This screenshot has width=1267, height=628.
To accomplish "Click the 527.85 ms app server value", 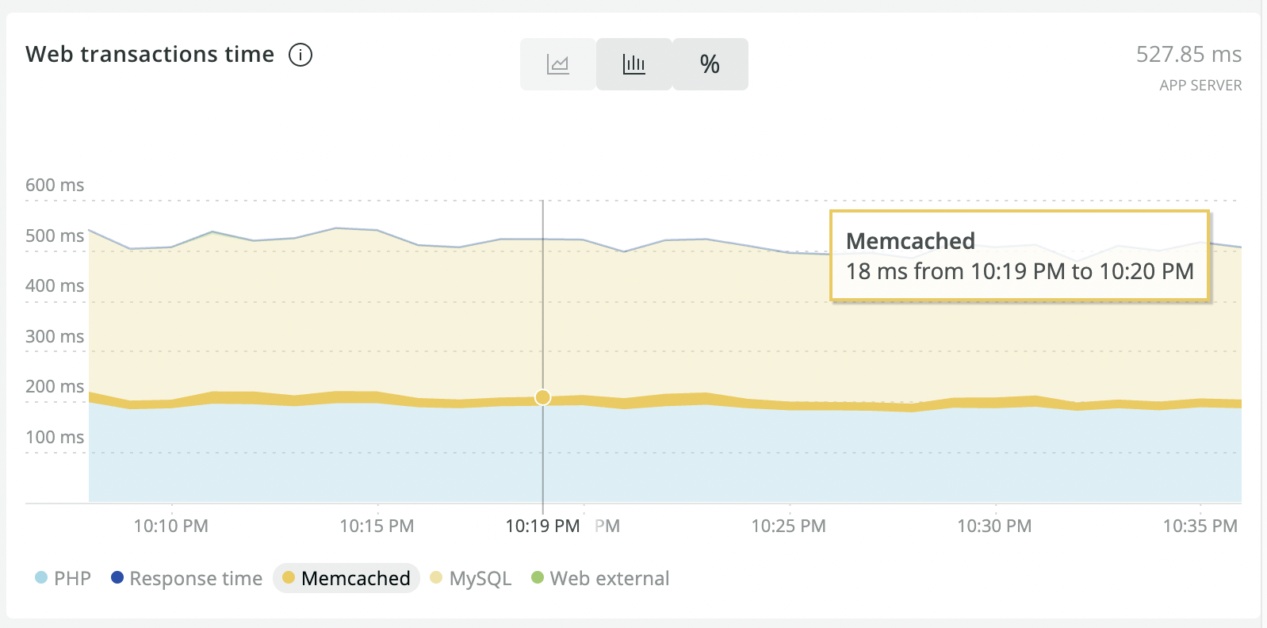I will click(1189, 54).
